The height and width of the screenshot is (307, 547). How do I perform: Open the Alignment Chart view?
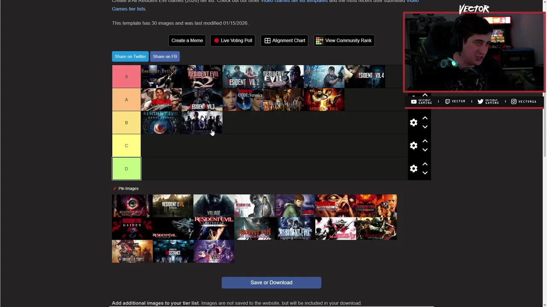pyautogui.click(x=285, y=41)
